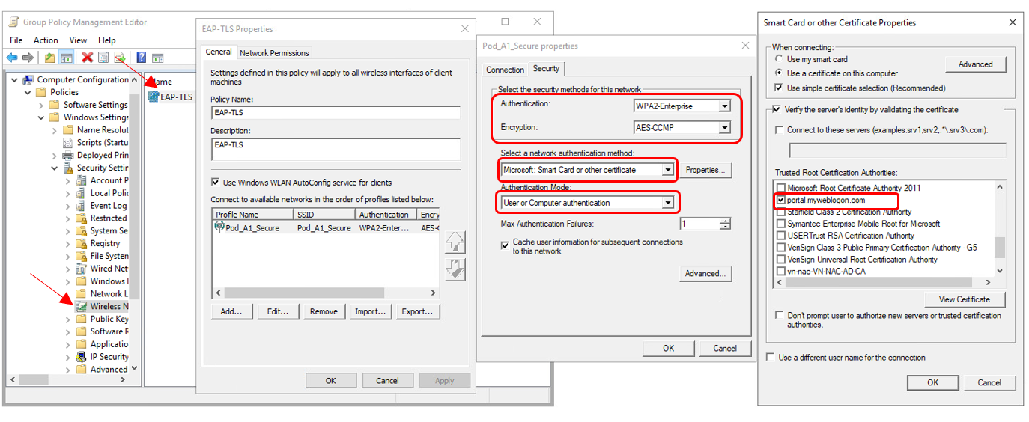Open the File menu
Screen dimensions: 1029x422
16,40
